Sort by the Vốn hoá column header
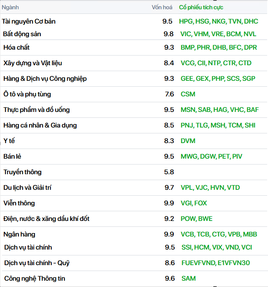Viewport: 268px width, 287px height. (162, 7)
